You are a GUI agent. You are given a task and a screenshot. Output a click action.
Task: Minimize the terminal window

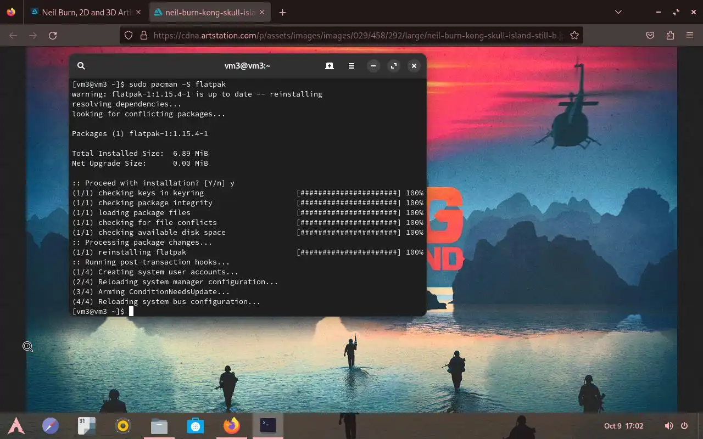tap(373, 66)
